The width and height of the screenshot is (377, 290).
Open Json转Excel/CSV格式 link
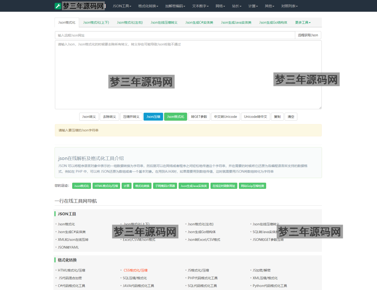tap(204, 239)
